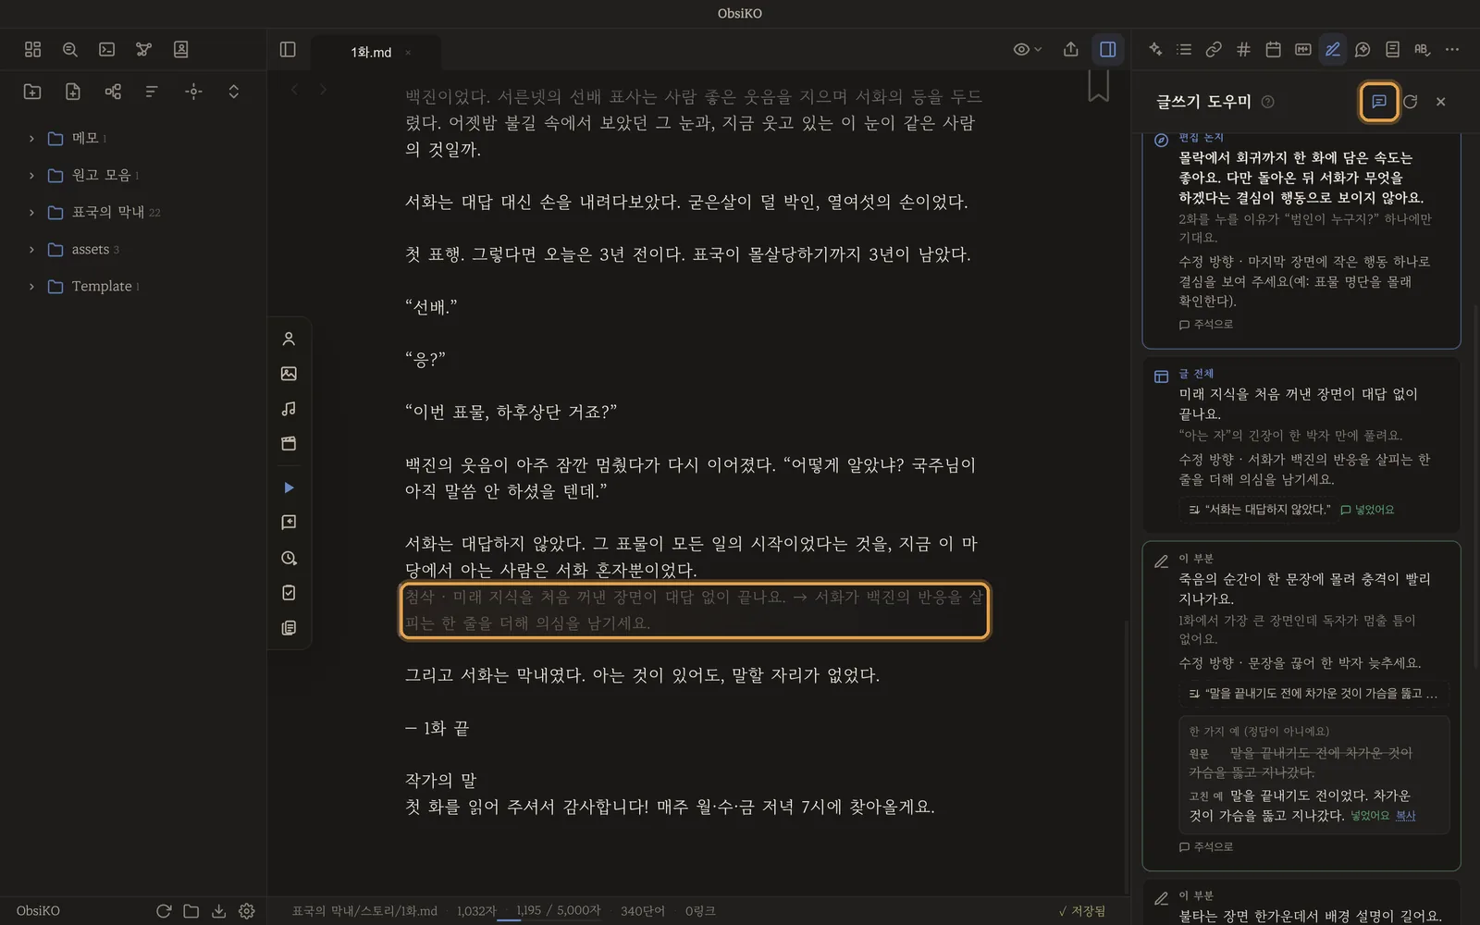Open the hashtag tags panel

(1243, 50)
